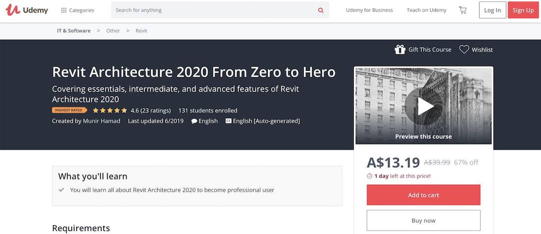Submit search with magnifier icon

321,10
